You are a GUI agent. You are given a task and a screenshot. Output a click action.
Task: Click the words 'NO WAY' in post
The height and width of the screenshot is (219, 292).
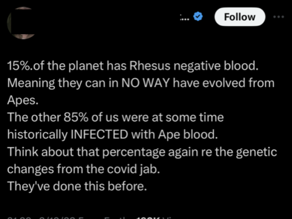pos(145,83)
